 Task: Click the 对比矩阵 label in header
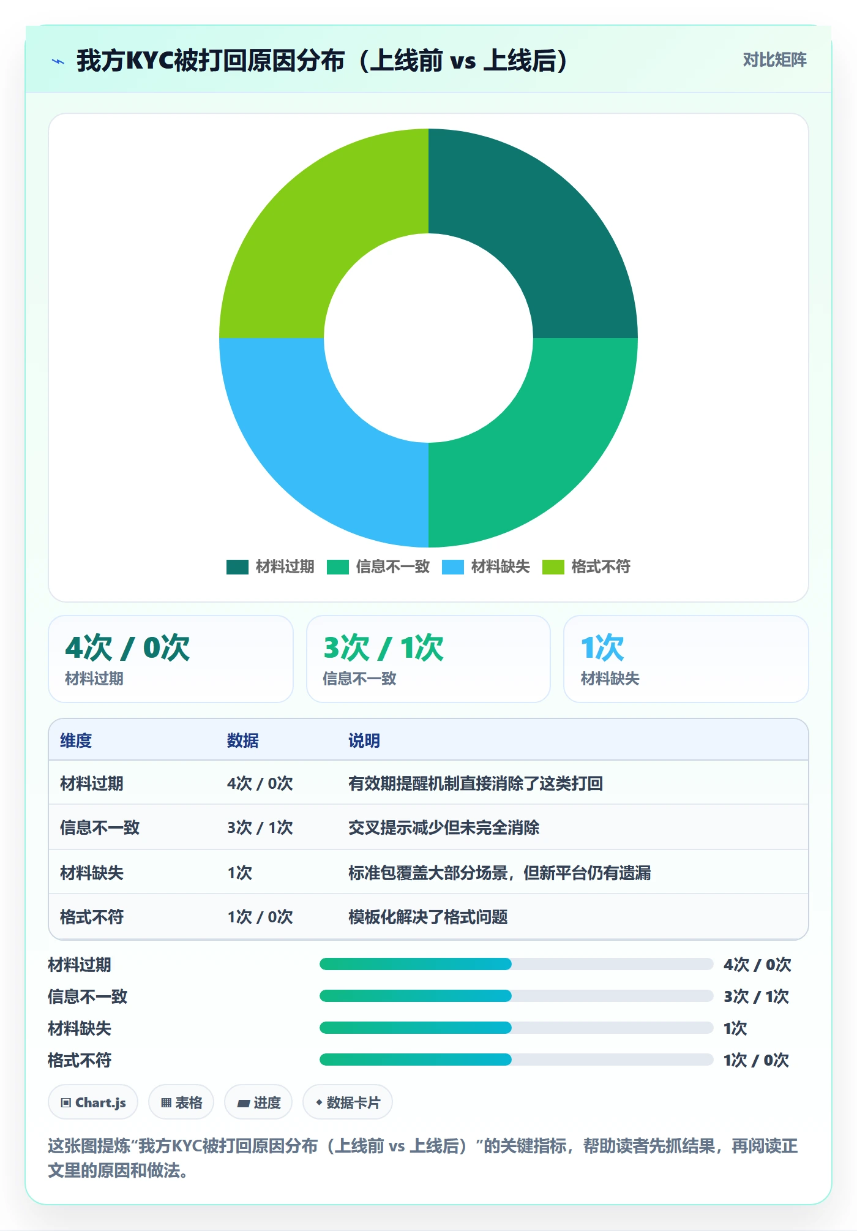[774, 60]
